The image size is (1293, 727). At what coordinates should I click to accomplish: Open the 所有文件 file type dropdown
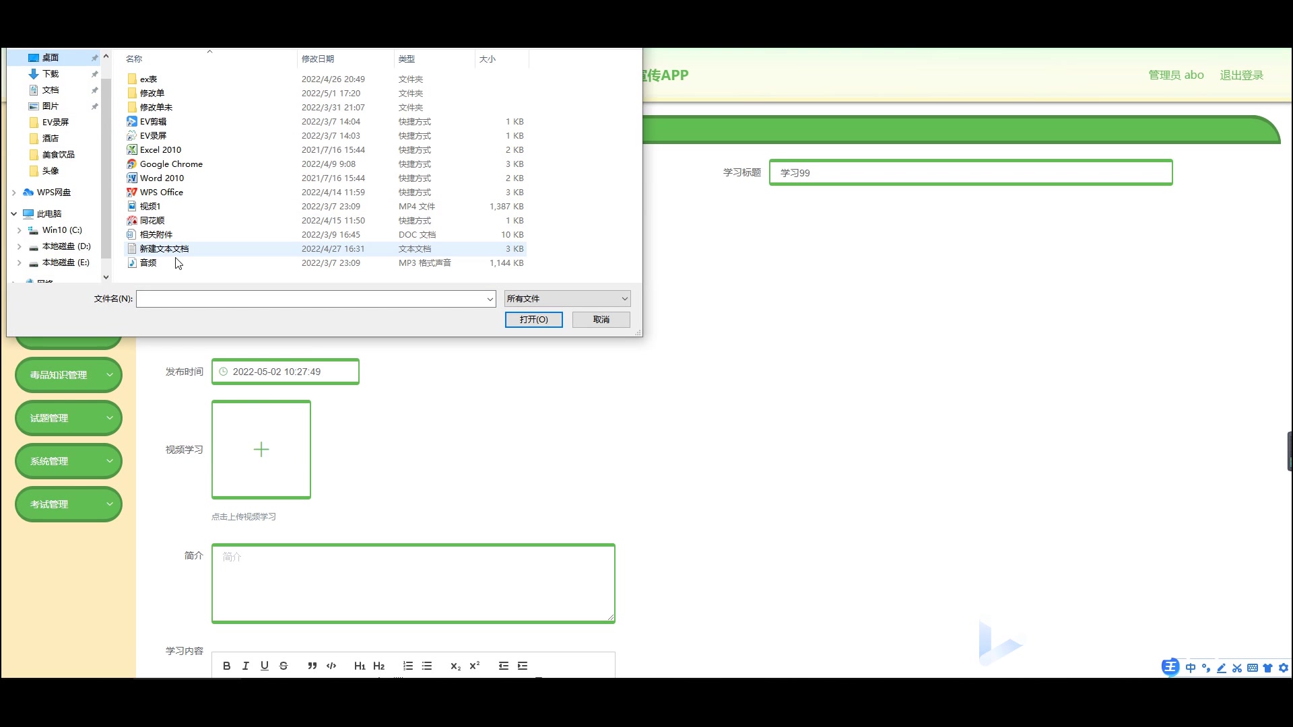pyautogui.click(x=567, y=299)
